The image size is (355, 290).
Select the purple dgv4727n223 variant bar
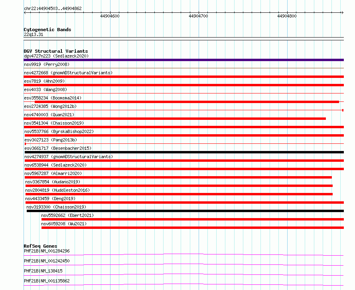(x=183, y=60)
